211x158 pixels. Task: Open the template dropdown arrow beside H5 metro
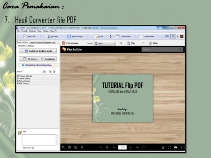point(41,59)
